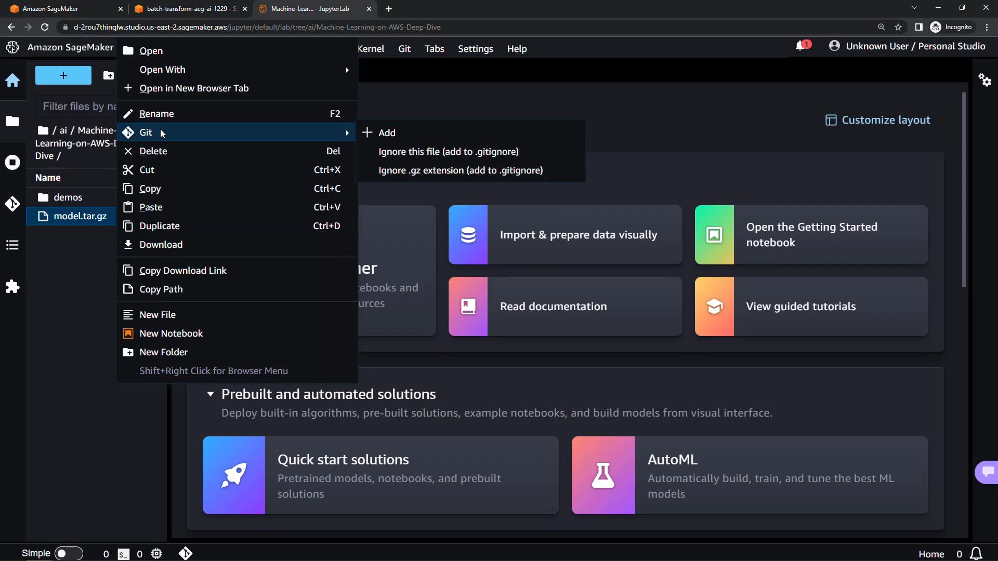Open the Settings menu
This screenshot has width=998, height=561.
click(x=475, y=49)
